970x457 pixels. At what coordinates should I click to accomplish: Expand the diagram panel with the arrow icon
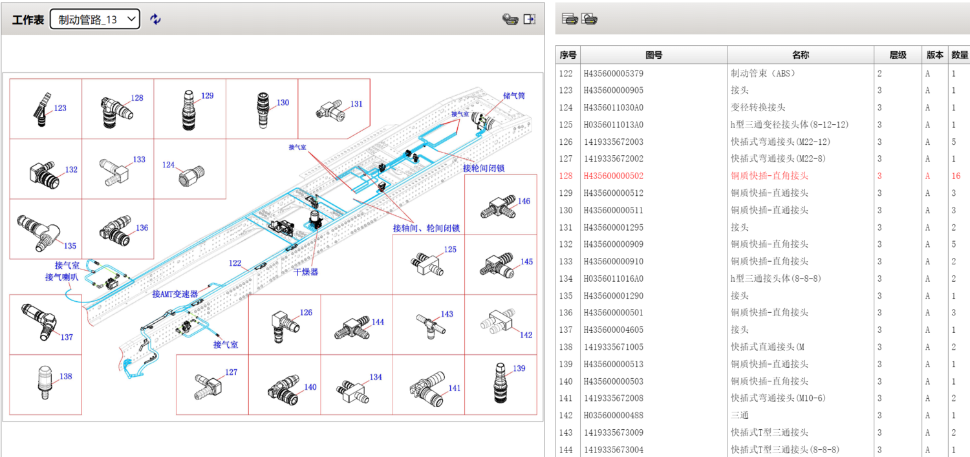530,19
